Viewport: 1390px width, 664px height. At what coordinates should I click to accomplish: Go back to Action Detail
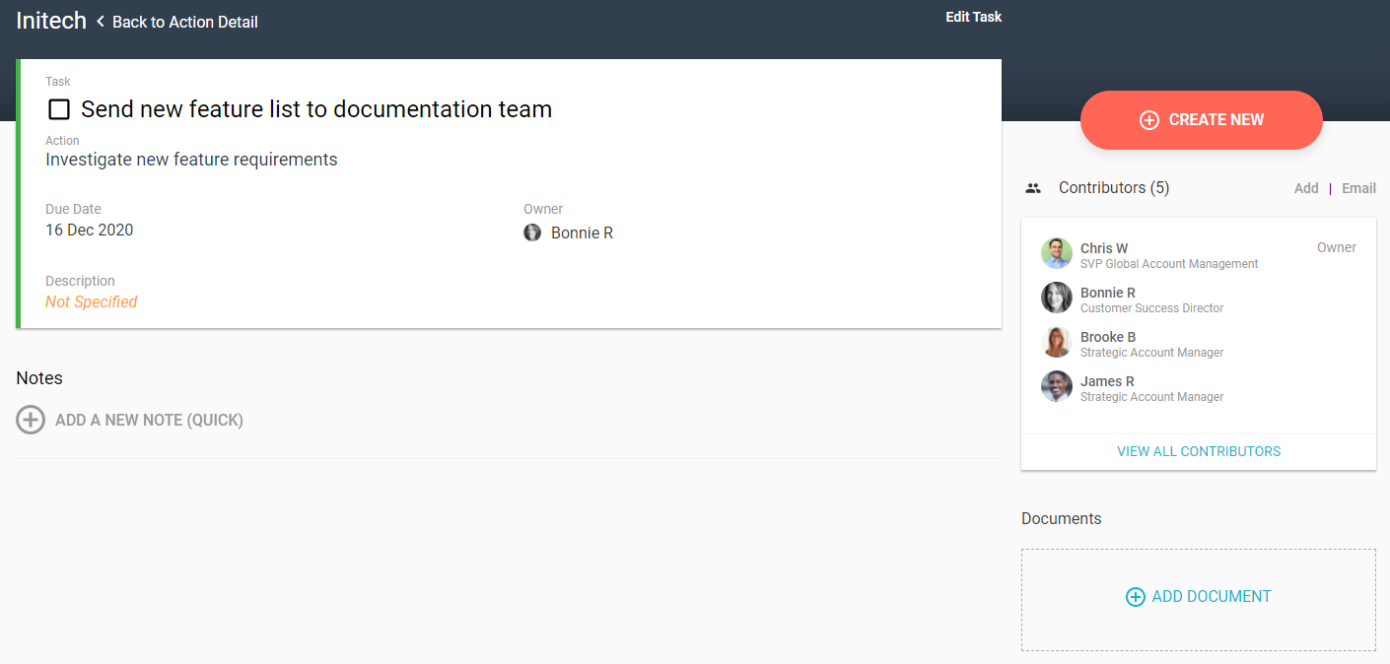tap(184, 22)
